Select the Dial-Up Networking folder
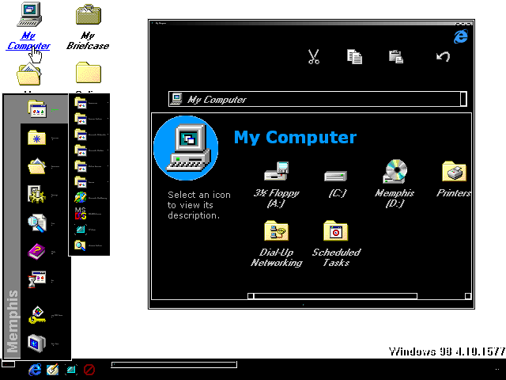The width and height of the screenshot is (506, 380). point(276,244)
